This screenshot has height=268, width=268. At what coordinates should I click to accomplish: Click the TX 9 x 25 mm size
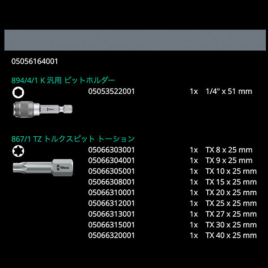click(229, 160)
